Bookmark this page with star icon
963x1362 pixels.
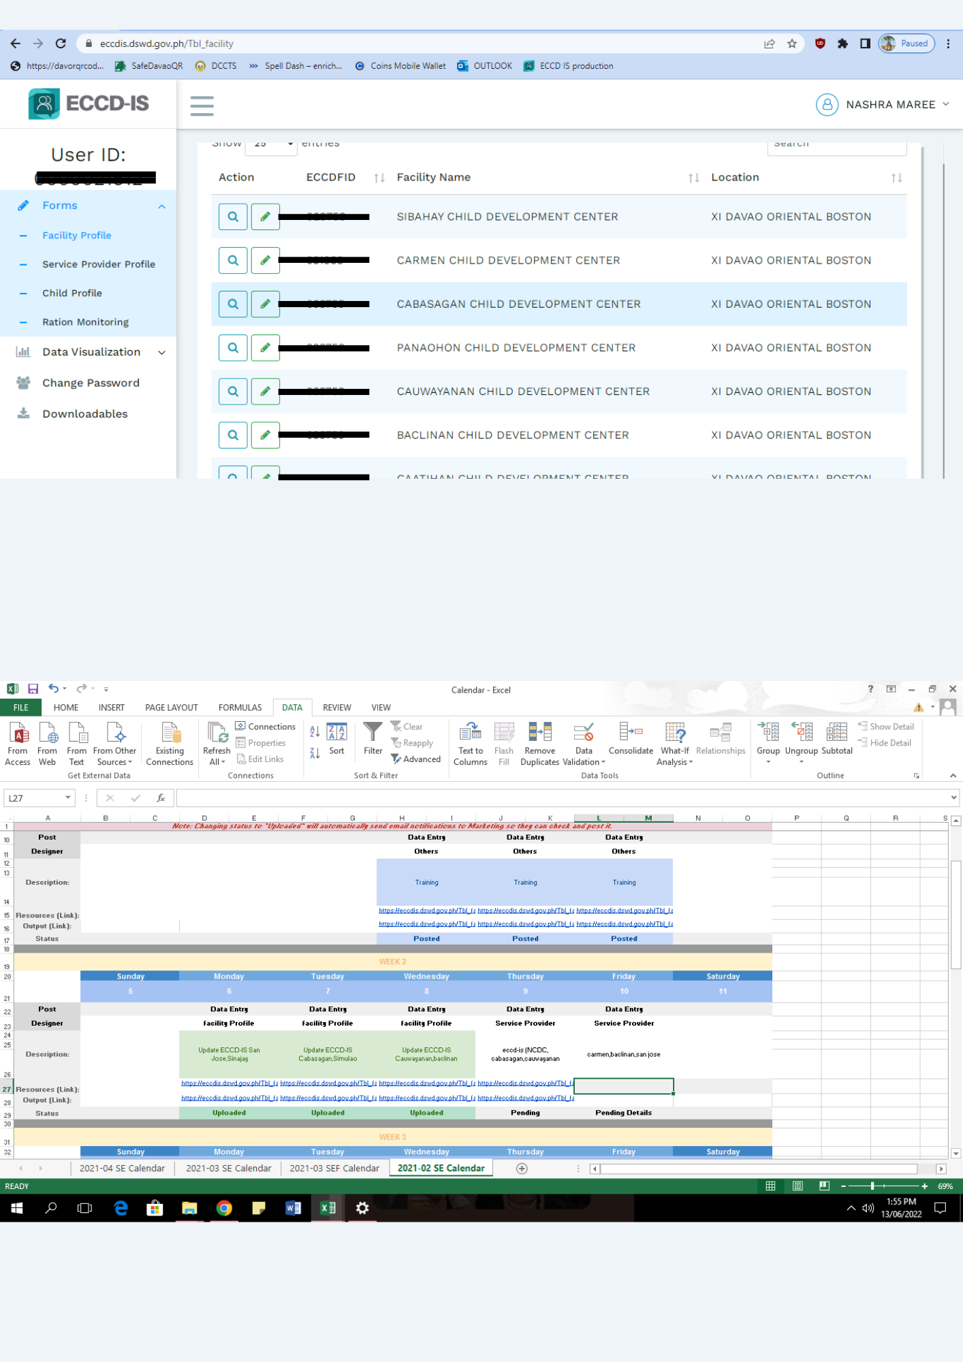coord(792,44)
